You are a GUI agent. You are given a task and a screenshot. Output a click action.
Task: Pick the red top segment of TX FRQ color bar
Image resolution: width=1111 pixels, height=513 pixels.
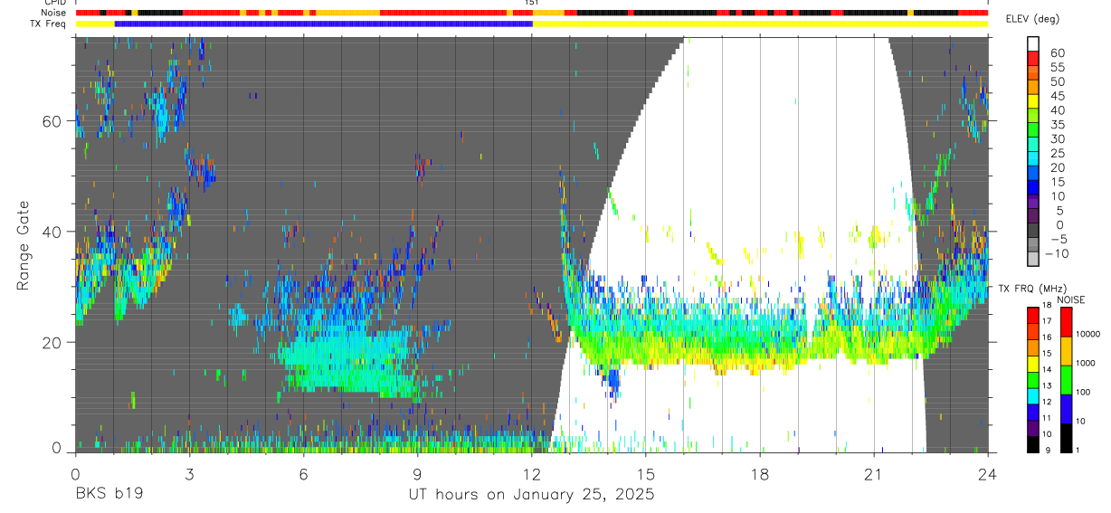click(1032, 315)
